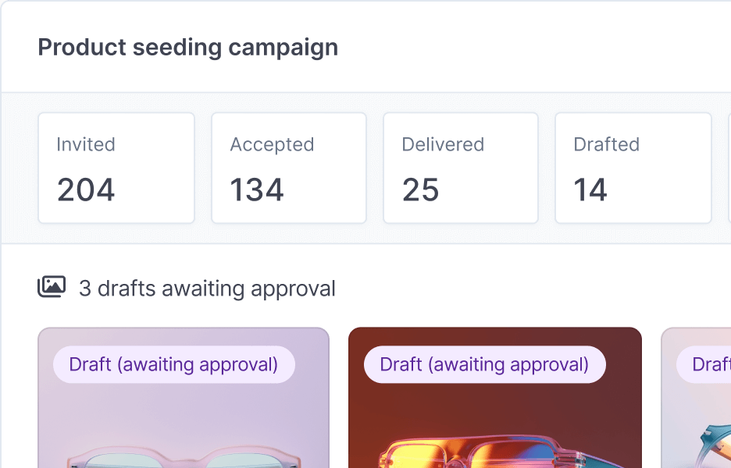Open the Invited stat card
Viewport: 731px width, 468px height.
point(116,168)
